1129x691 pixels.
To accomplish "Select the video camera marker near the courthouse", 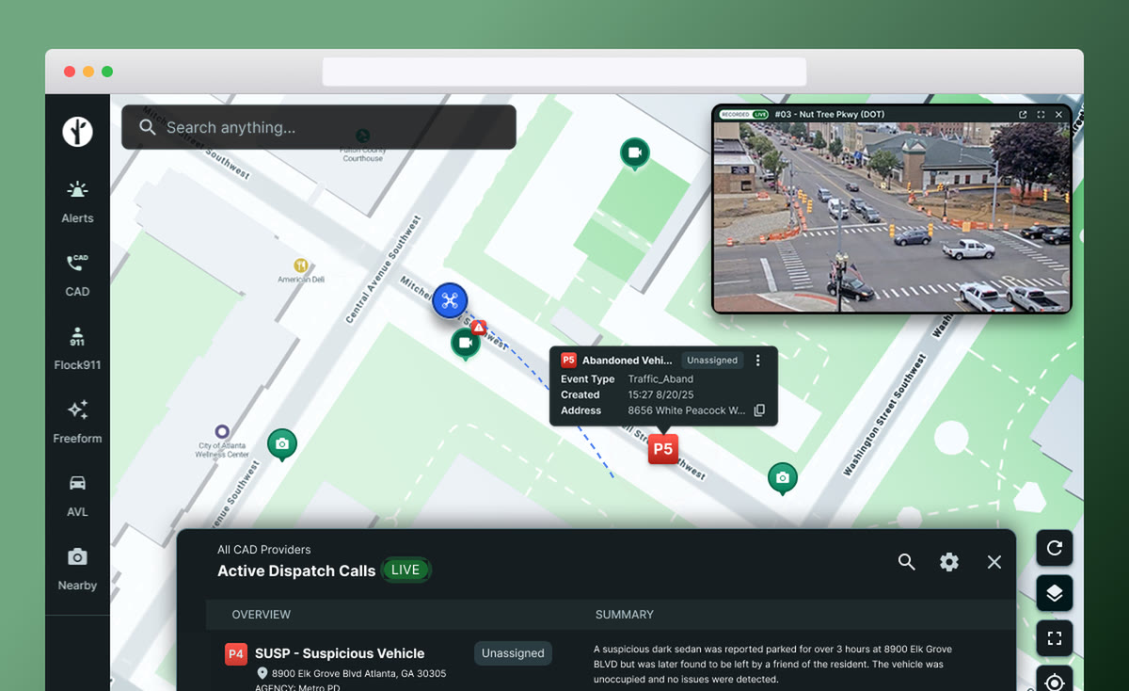I will (634, 153).
